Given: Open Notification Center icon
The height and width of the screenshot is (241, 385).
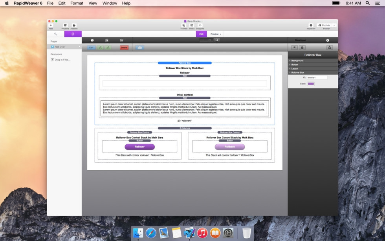Looking at the screenshot, I should tap(378, 3).
